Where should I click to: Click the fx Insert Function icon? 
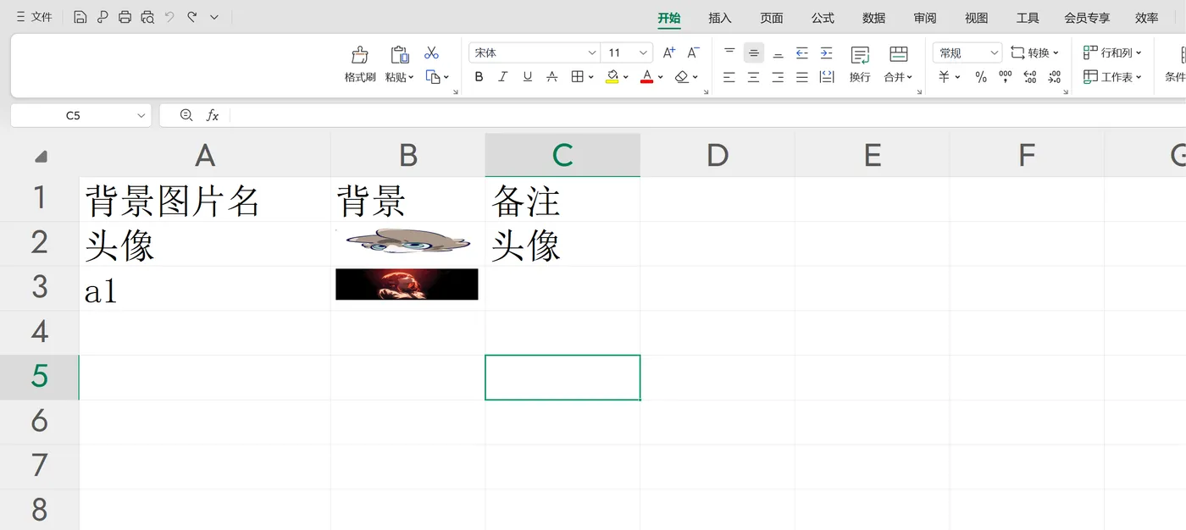coord(213,116)
